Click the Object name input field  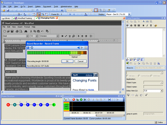click(153, 87)
